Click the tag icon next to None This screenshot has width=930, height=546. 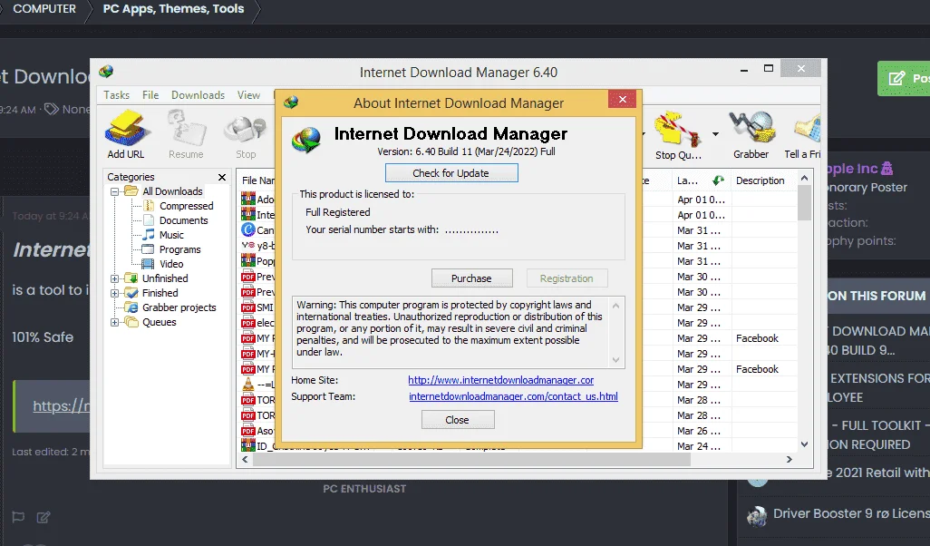[52, 109]
